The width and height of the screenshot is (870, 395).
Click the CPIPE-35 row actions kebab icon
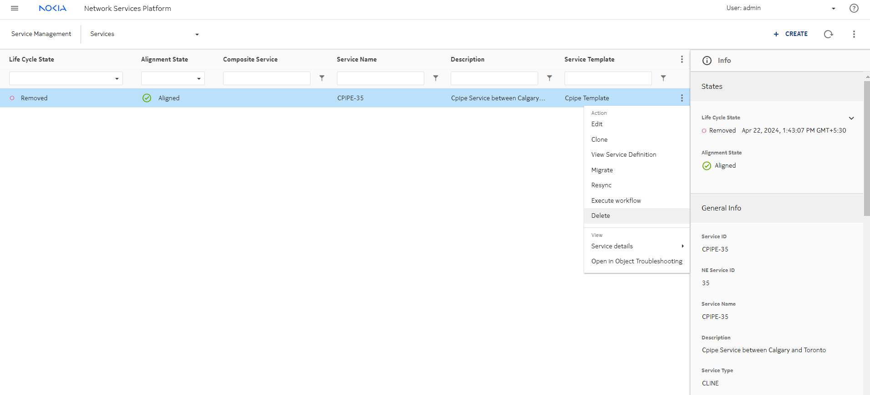click(x=682, y=98)
